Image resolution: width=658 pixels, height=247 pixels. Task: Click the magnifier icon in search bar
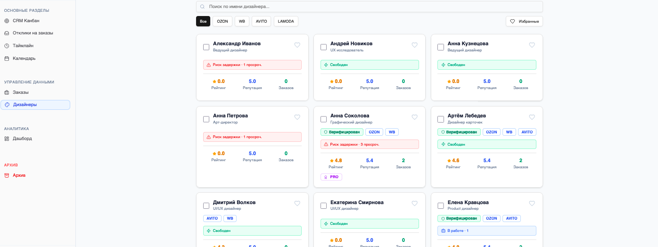(x=203, y=7)
